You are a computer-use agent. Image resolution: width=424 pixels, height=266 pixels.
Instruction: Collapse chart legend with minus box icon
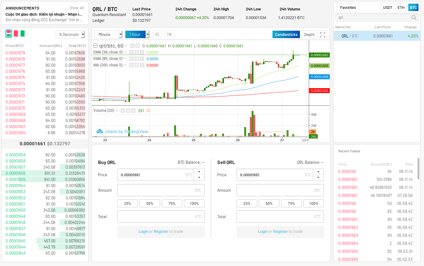click(95, 46)
